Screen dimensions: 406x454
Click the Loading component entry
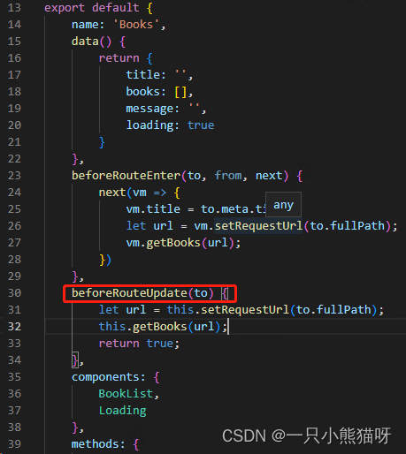[x=123, y=411]
